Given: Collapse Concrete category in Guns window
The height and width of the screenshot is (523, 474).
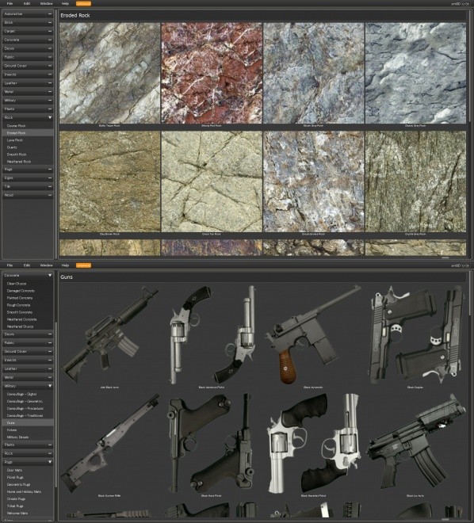Looking at the screenshot, I should pos(28,275).
